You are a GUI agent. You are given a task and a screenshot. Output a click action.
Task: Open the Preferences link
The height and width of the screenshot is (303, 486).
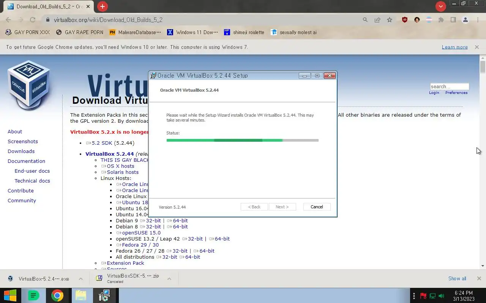click(x=456, y=93)
